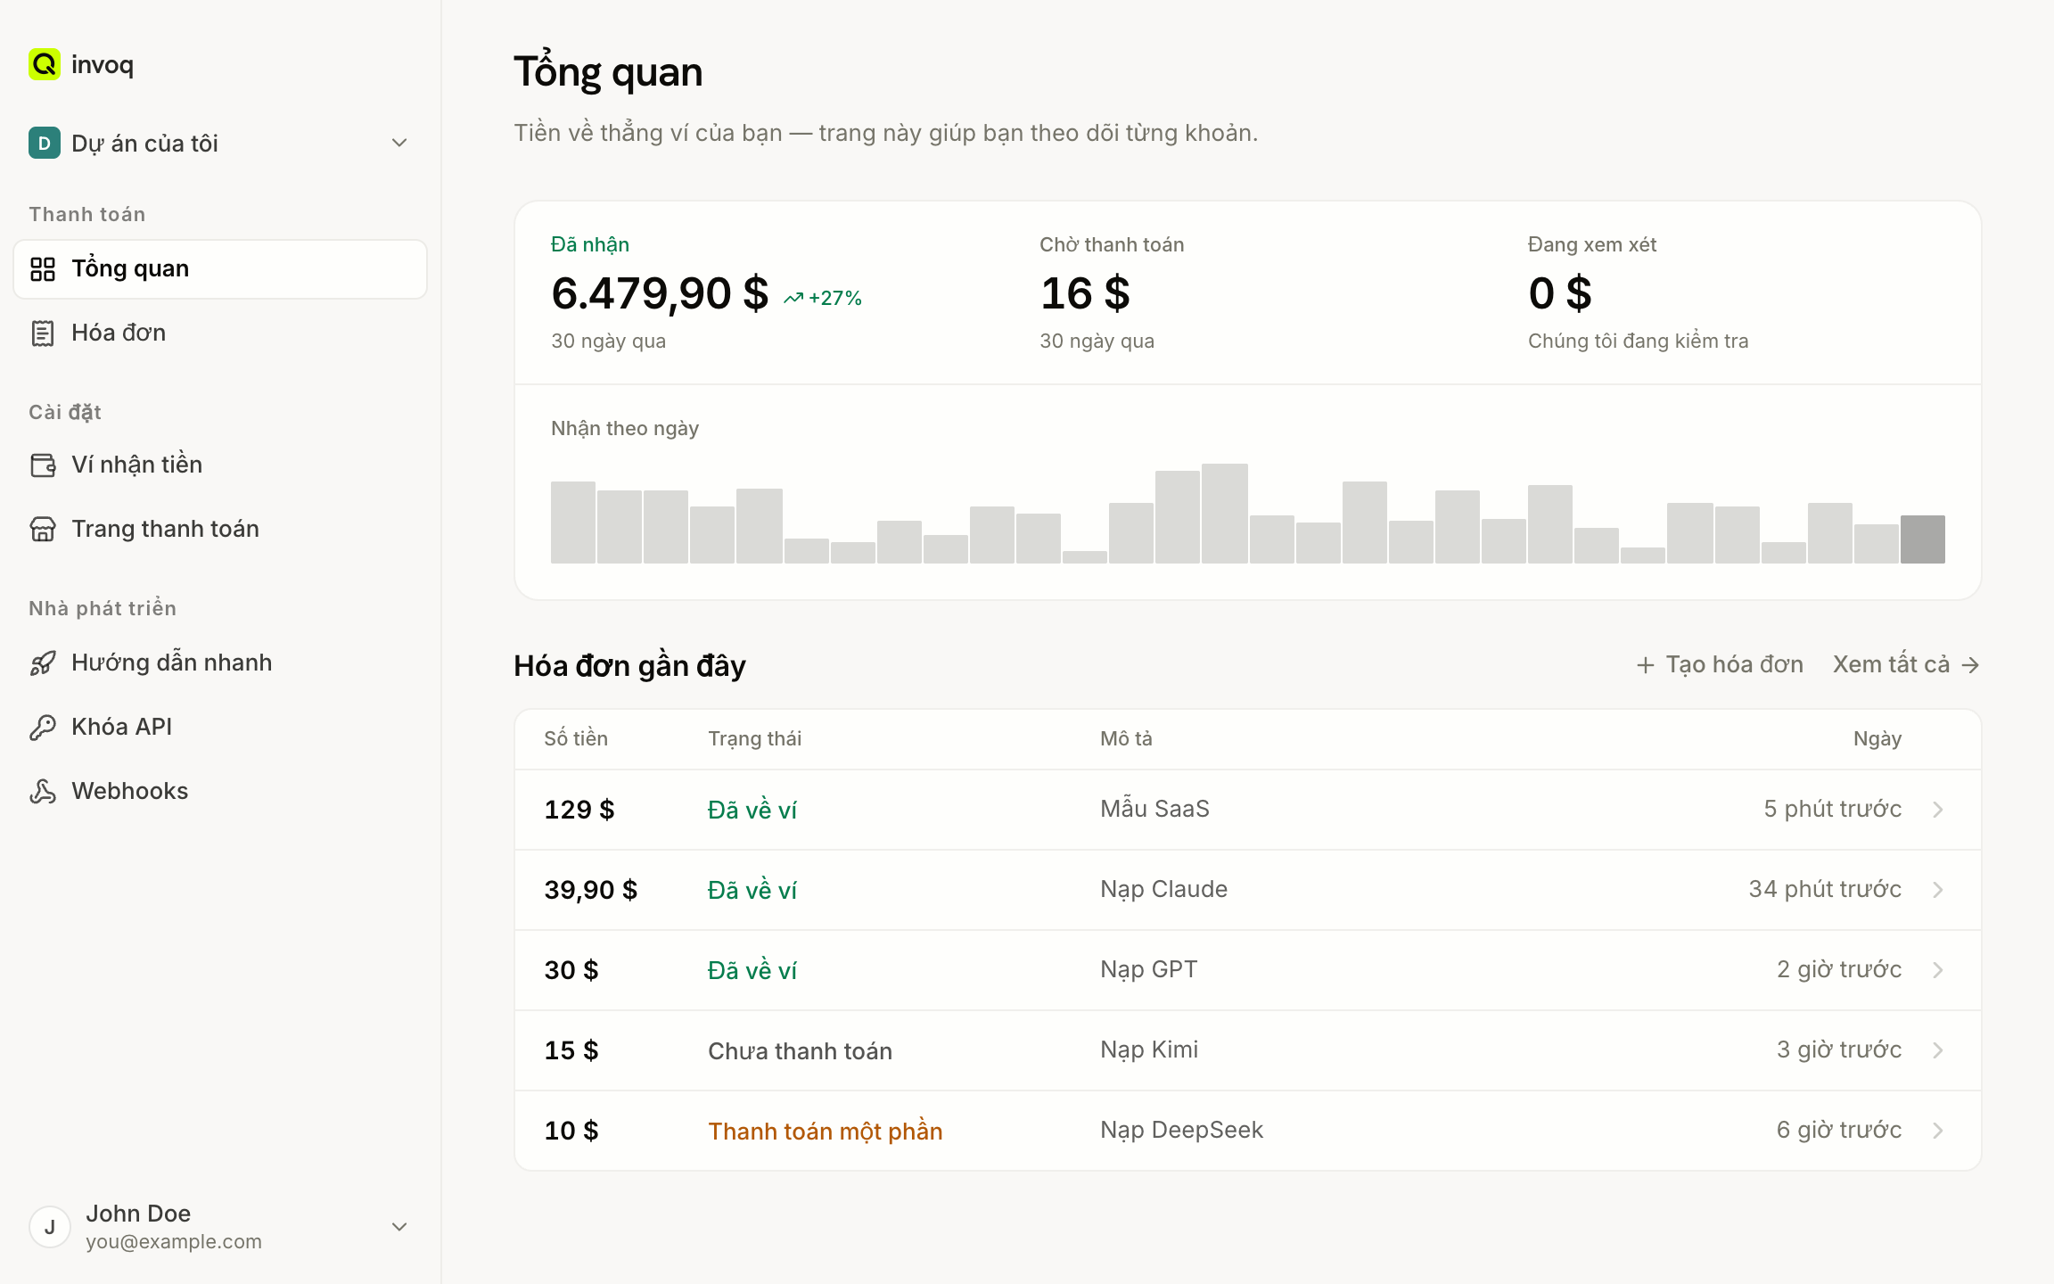This screenshot has width=2054, height=1284.
Task: Click the Số tiền column header
Action: point(576,739)
